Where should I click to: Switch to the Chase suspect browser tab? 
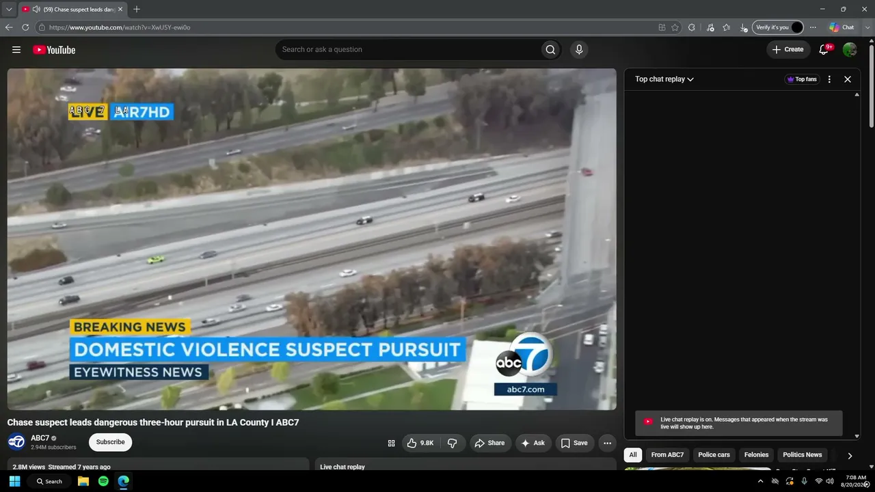72,10
